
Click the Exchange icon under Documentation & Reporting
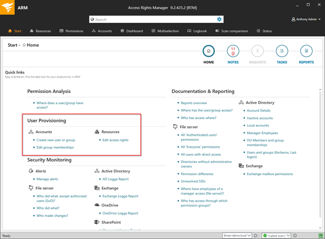[x=241, y=166]
